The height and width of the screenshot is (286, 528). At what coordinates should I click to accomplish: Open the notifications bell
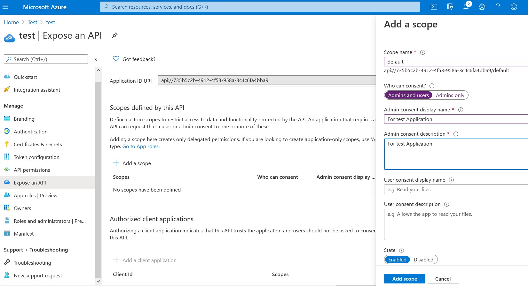click(x=466, y=7)
